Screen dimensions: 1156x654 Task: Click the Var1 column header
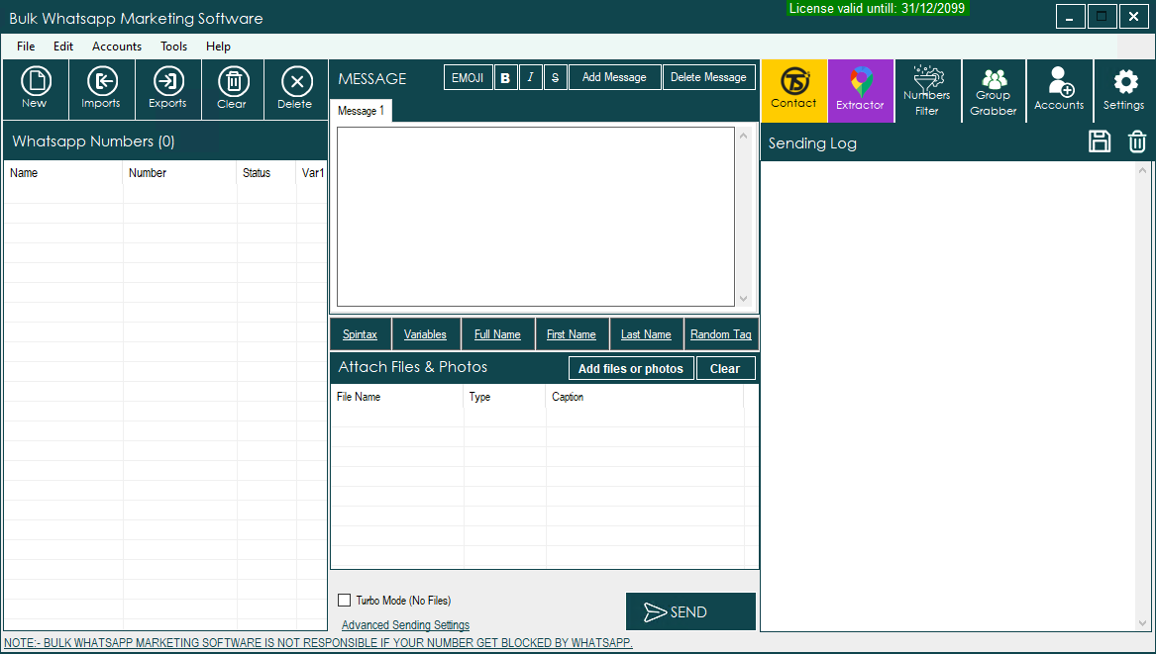[312, 173]
